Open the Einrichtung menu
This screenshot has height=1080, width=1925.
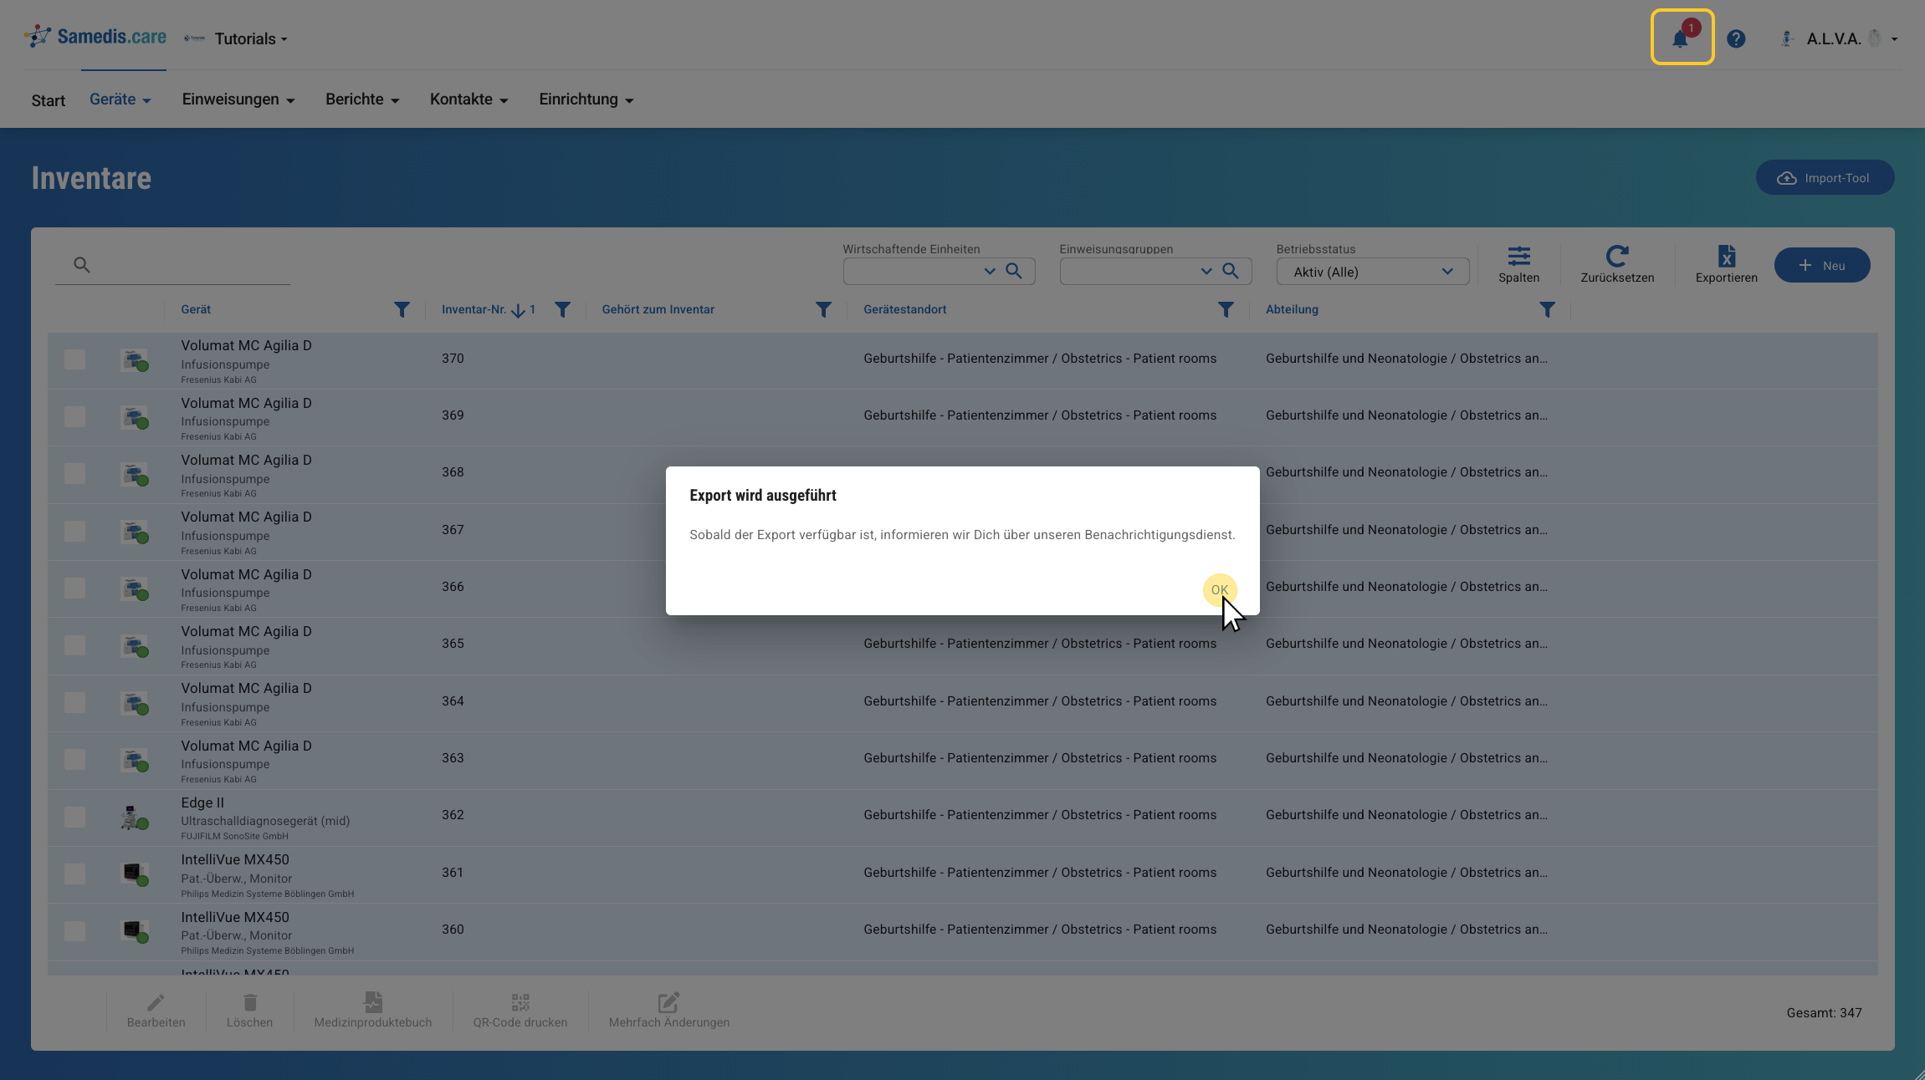586,99
